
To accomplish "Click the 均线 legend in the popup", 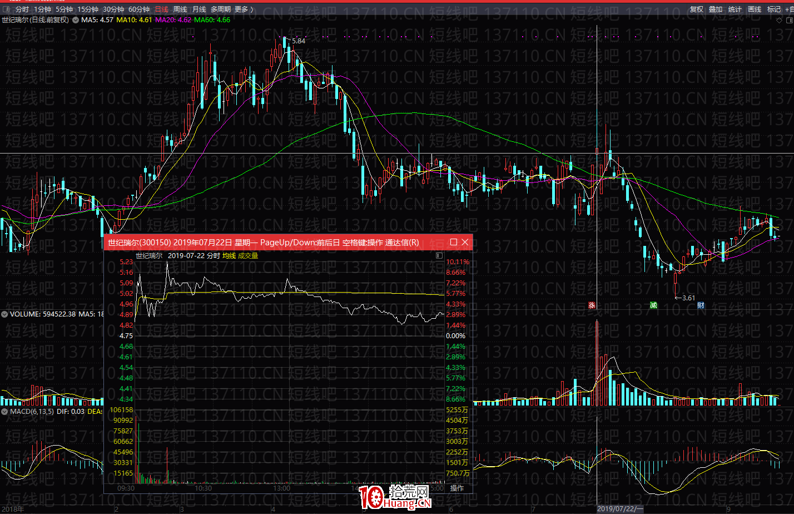I will [229, 256].
